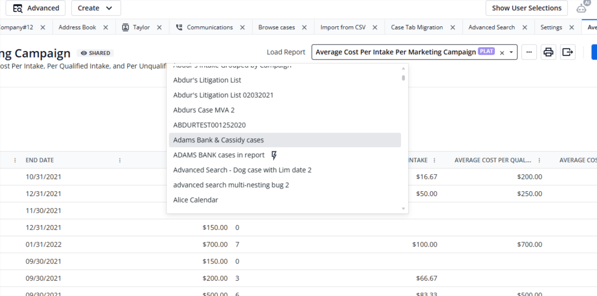Screen dimensions: 597x296
Task: Click the dropdown list scrollbar
Action: (402, 78)
